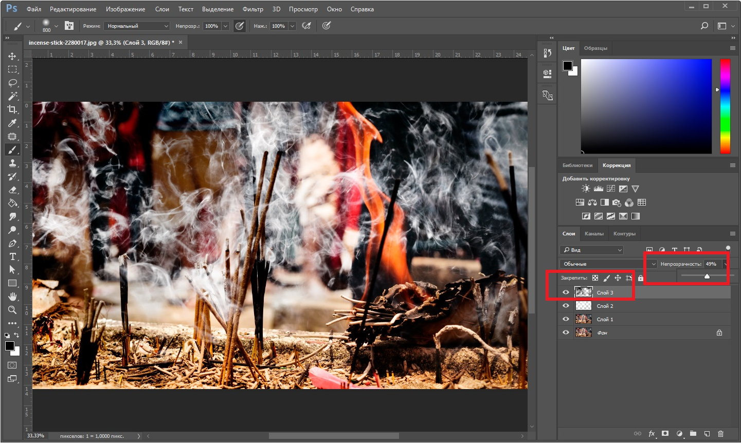Add a layer style with the fx icon
Image resolution: width=741 pixels, height=443 pixels.
[652, 434]
